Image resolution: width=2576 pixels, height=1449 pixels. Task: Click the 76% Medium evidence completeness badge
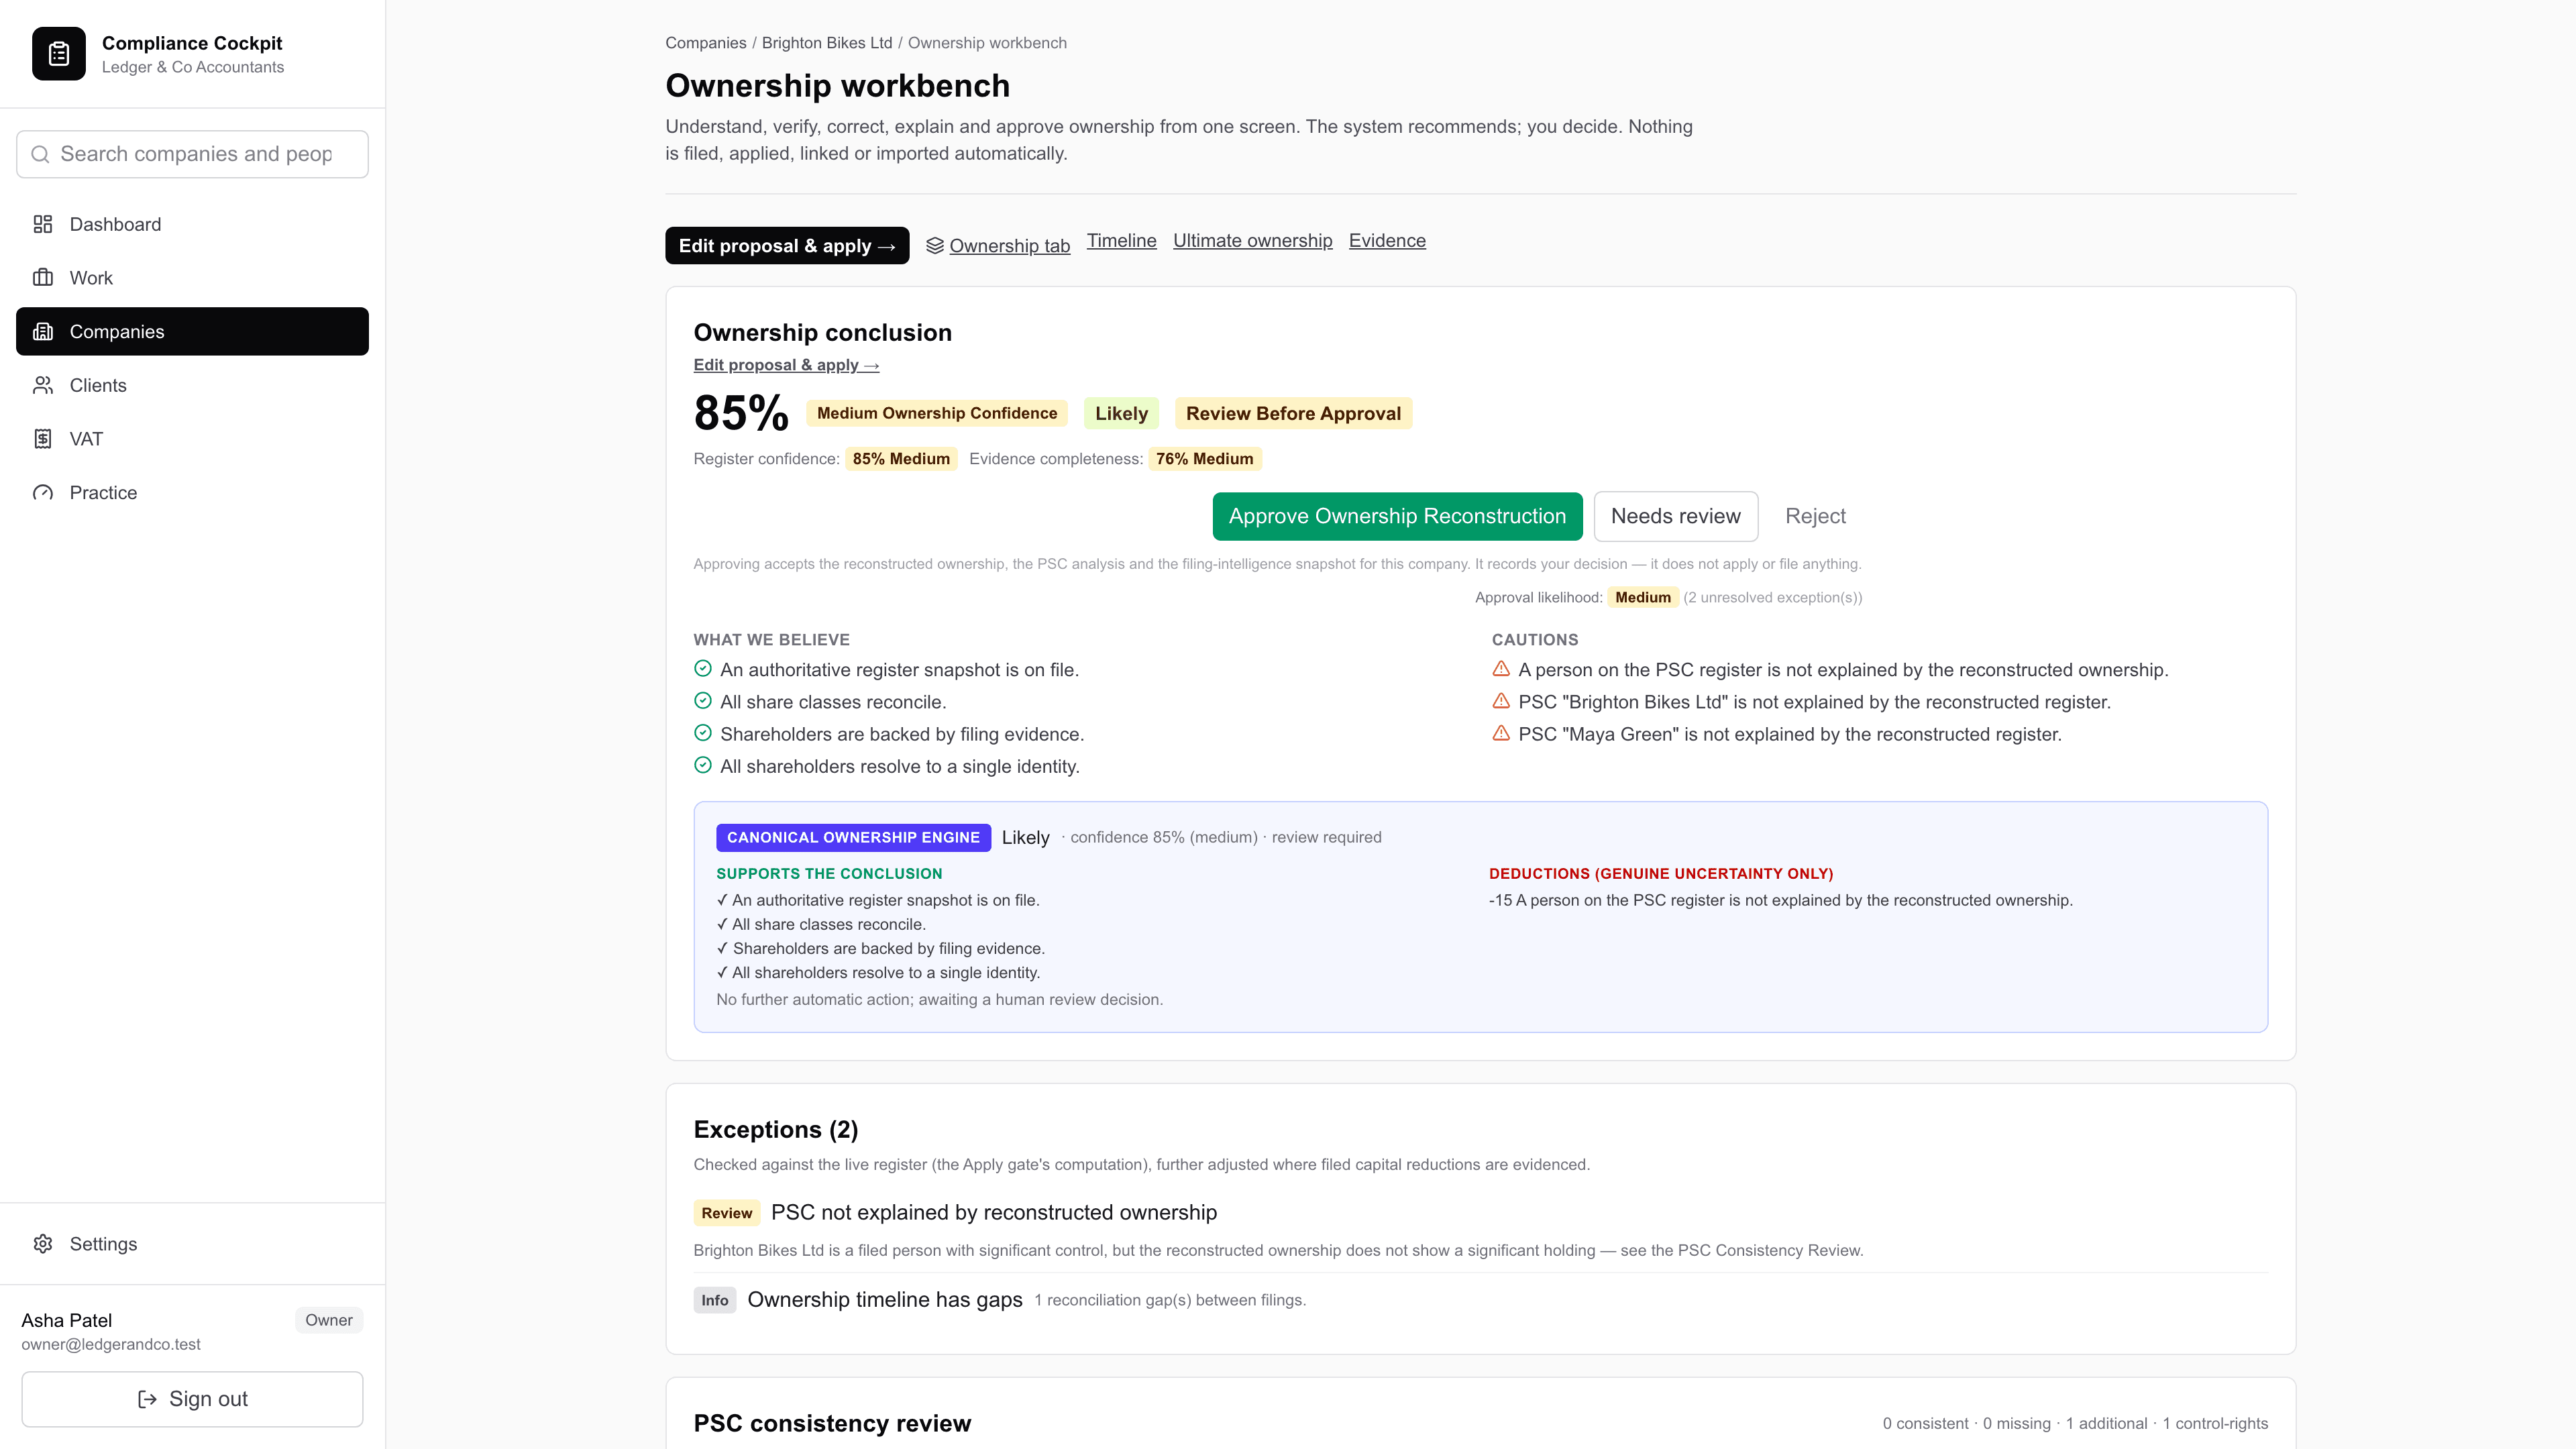coord(1204,459)
